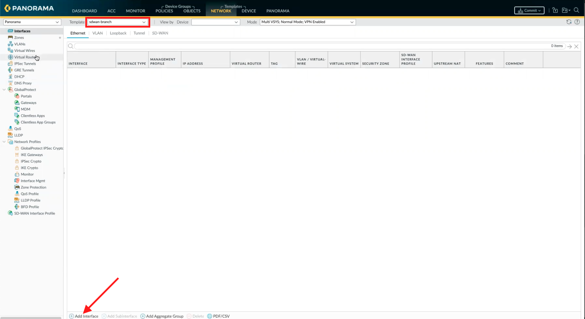The image size is (585, 319).
Task: Click the sidebar horizontal scrollbar
Action: (31, 318)
